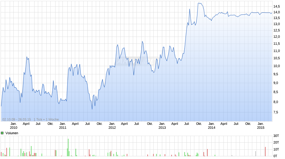
Task: Click the 11,5 price axis label
Action: click(x=277, y=44)
